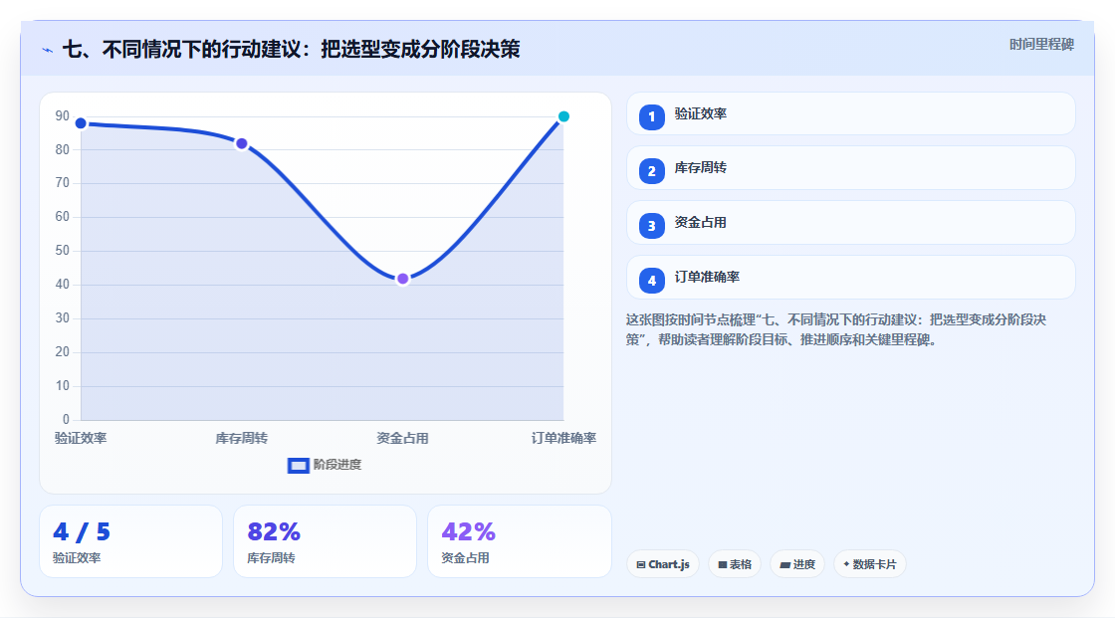
Task: Click the 订单准确率 x-axis label
Action: (563, 438)
